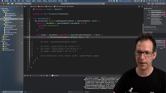166x93 pixels.
Task: Open the Edit menu
Action: click(x=15, y=1)
